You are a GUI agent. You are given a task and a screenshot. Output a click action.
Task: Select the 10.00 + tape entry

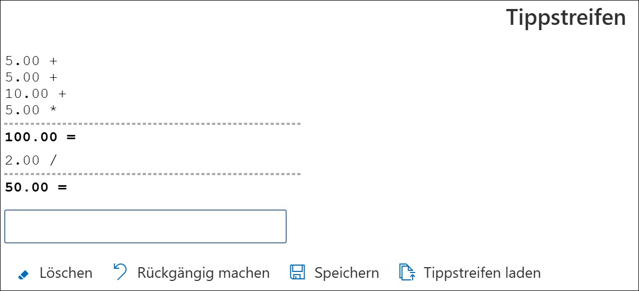point(36,94)
